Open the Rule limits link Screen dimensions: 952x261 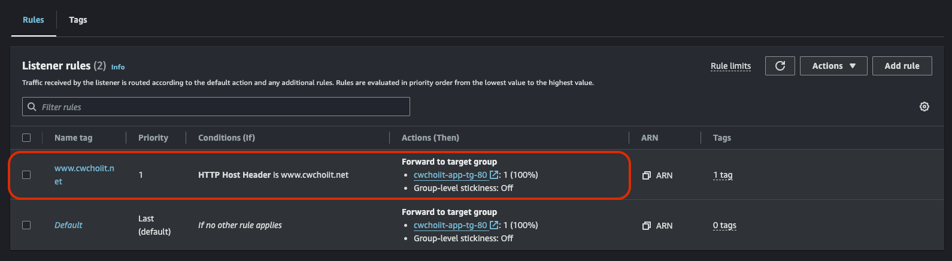(x=730, y=66)
